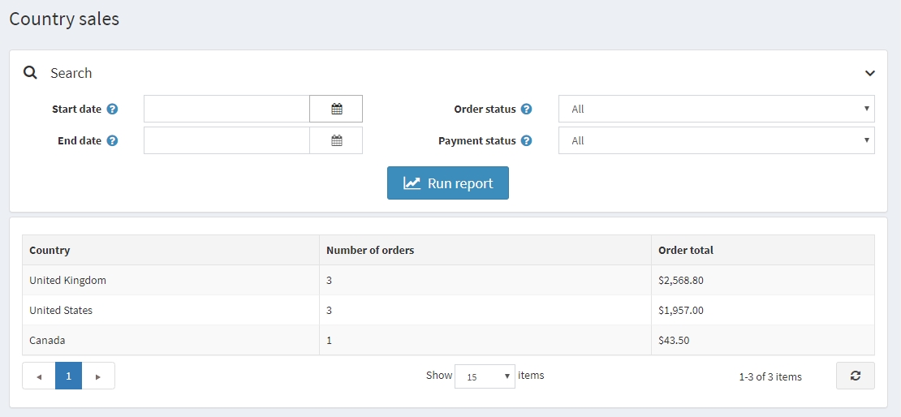Screen dimensions: 901x417
Task: Focus the Start date text field
Action: (x=226, y=109)
